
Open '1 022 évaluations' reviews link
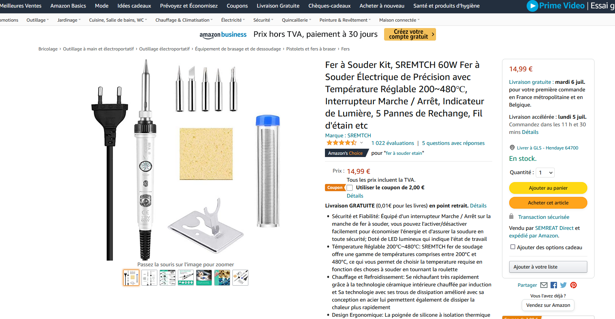point(392,143)
